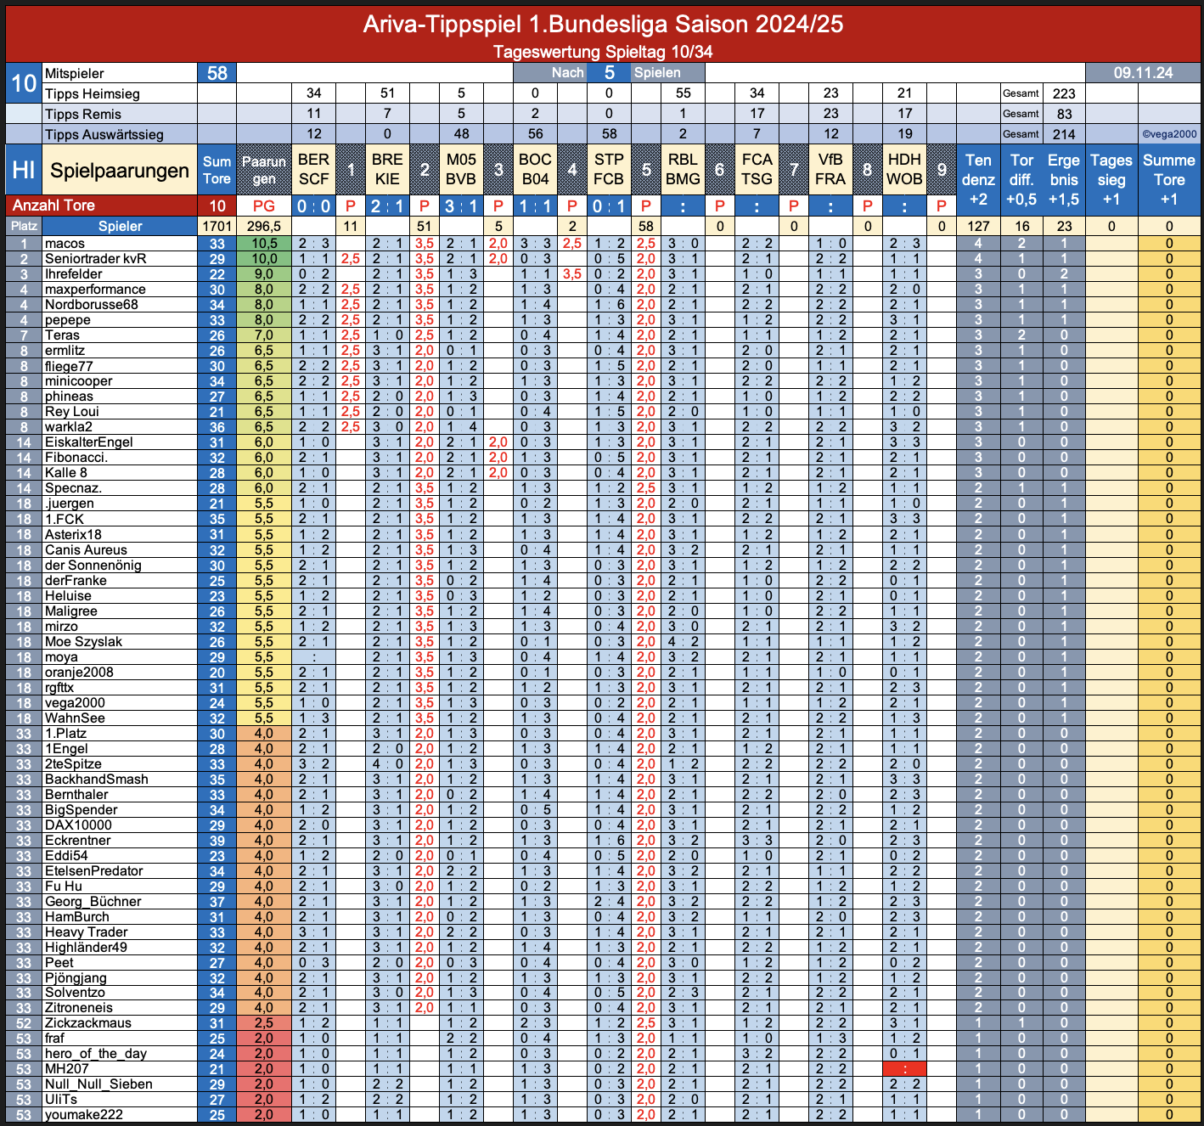Select the STP FCB match header

click(x=609, y=170)
